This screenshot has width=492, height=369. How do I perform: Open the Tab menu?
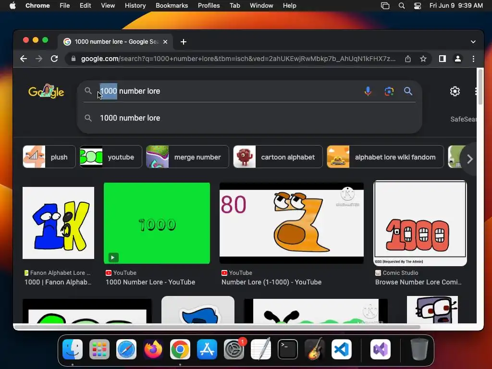point(234,5)
